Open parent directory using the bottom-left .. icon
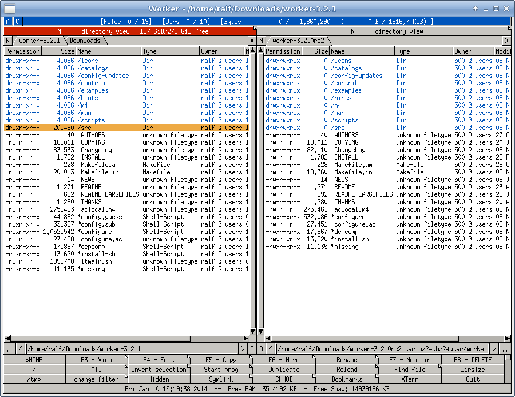This screenshot has height=397, width=515. pos(7,348)
